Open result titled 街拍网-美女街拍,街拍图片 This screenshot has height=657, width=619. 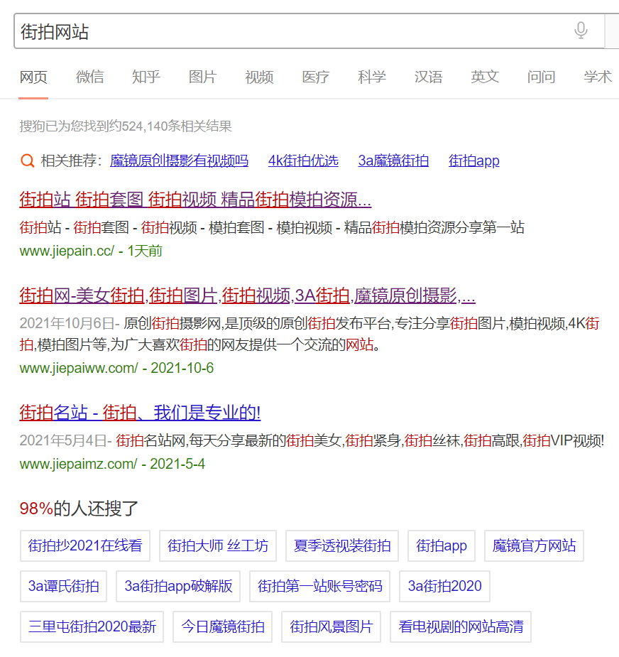coord(247,295)
